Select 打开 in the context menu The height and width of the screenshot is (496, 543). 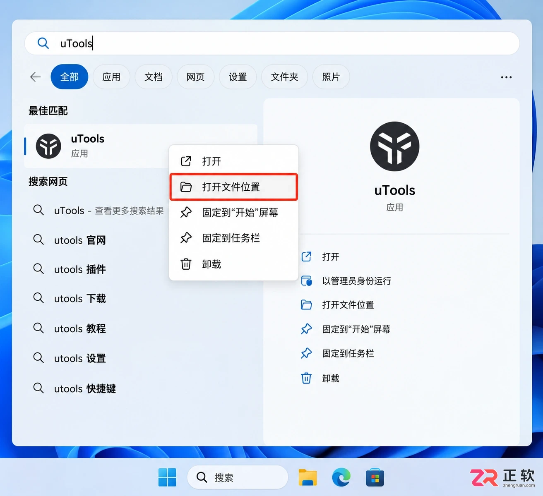pyautogui.click(x=234, y=161)
